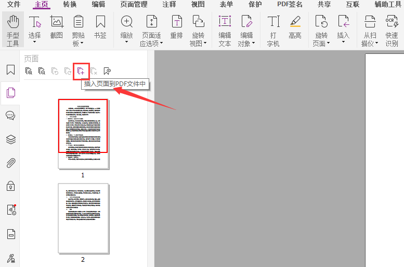Choose the Highlight (高亮) tool
This screenshot has width=404, height=267.
pyautogui.click(x=295, y=29)
